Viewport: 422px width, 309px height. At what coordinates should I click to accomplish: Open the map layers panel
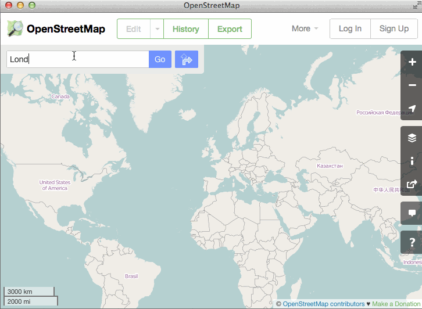pyautogui.click(x=412, y=138)
